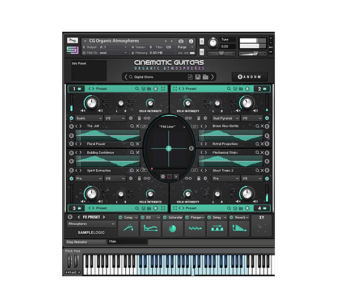
Task: Click the camera snapshot icon in header
Action: pos(181,41)
